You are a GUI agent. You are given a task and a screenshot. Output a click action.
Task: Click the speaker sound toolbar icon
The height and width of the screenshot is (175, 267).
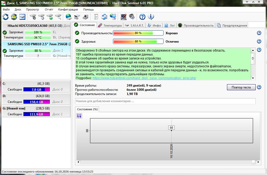(x=132, y=17)
